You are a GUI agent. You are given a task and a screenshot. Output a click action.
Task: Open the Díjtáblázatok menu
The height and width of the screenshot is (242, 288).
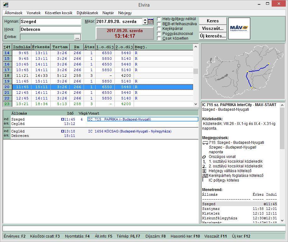point(87,13)
